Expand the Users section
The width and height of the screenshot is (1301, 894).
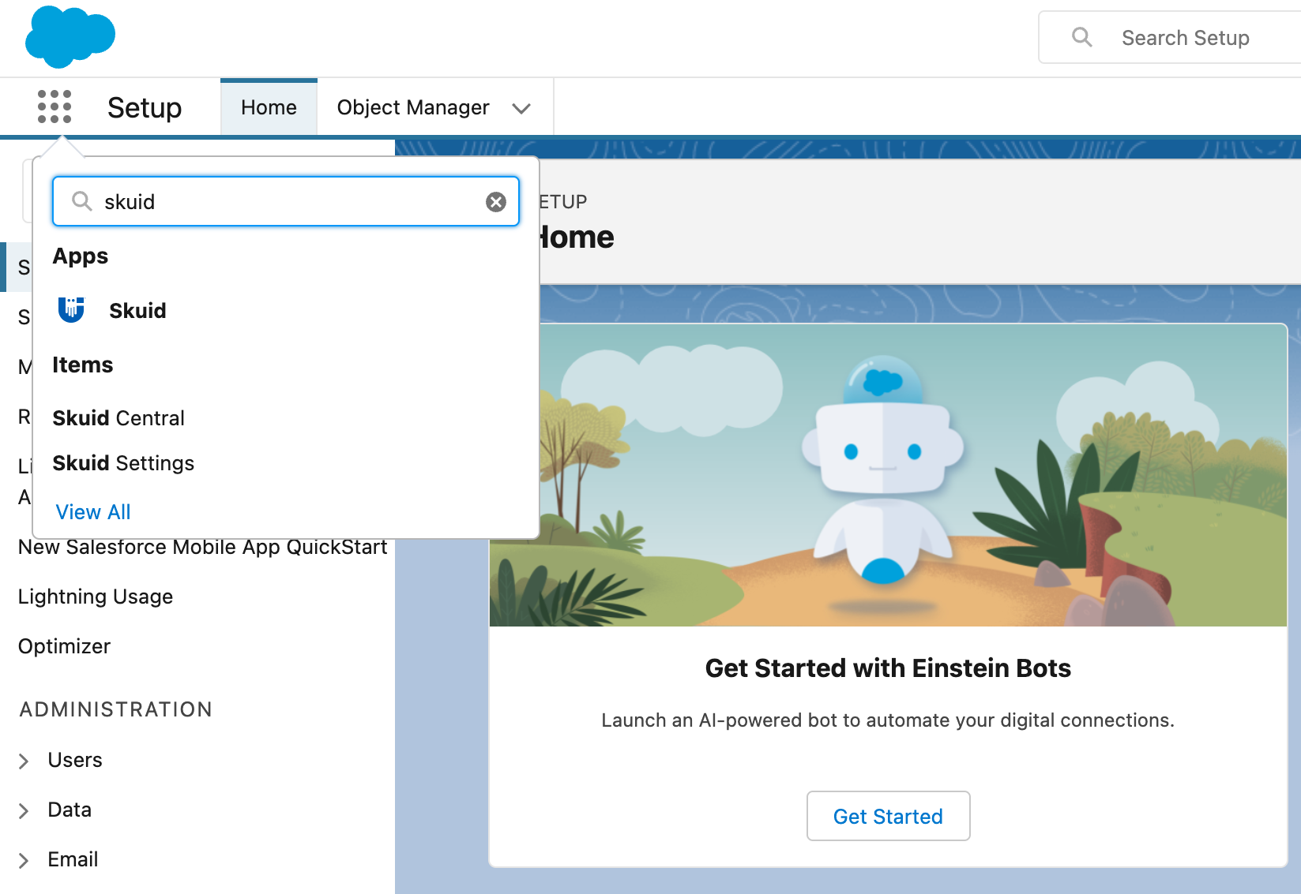[24, 761]
